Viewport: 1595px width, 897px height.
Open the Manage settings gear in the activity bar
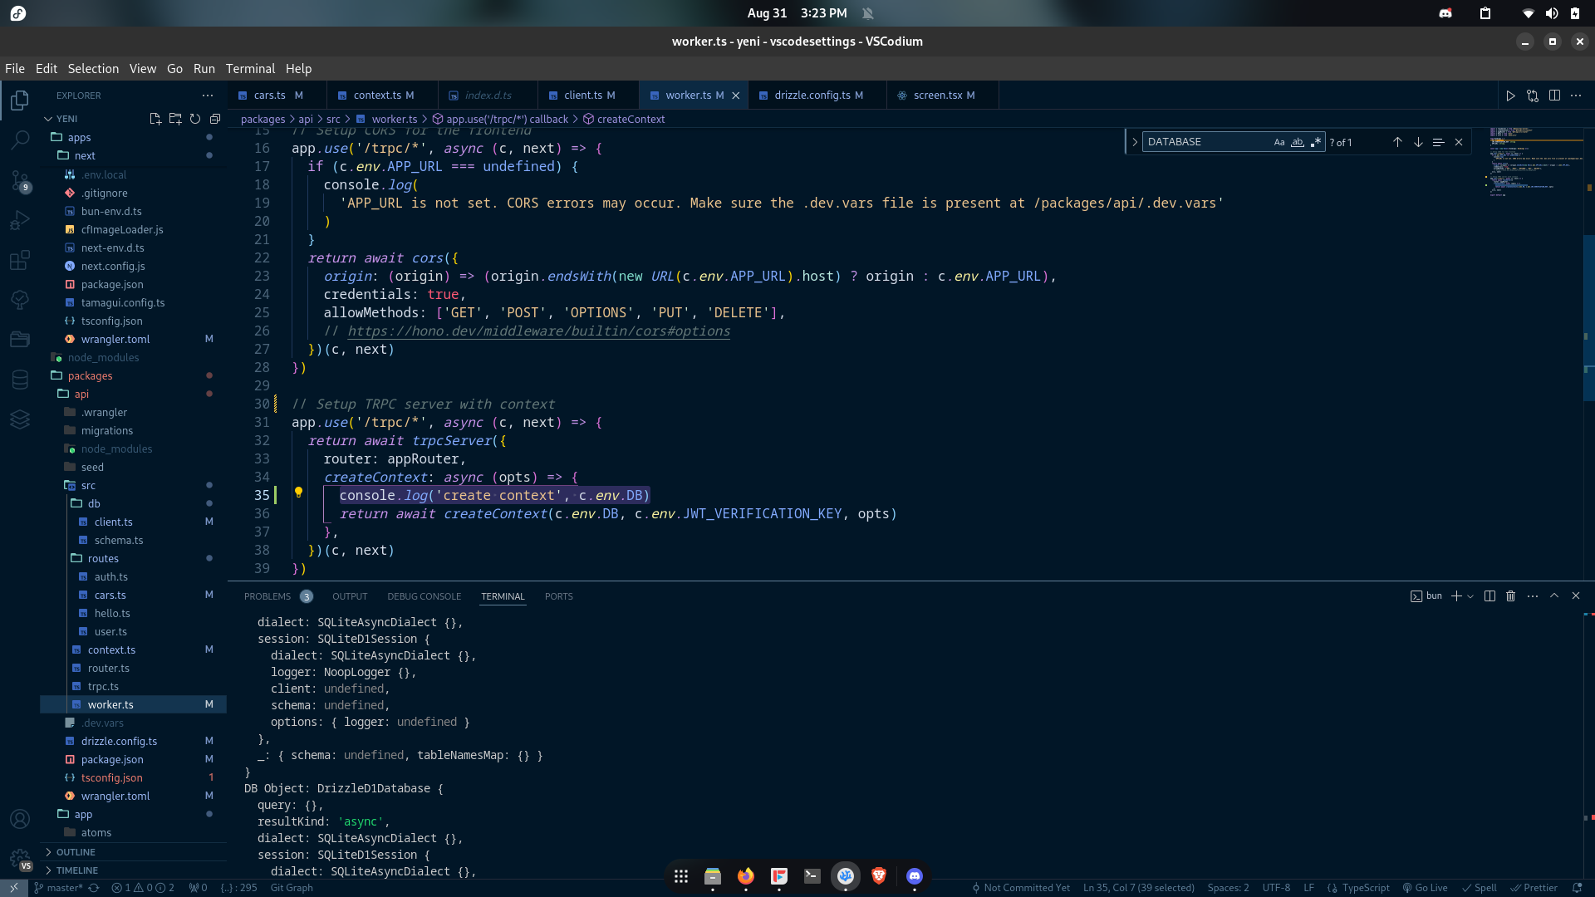pos(20,860)
